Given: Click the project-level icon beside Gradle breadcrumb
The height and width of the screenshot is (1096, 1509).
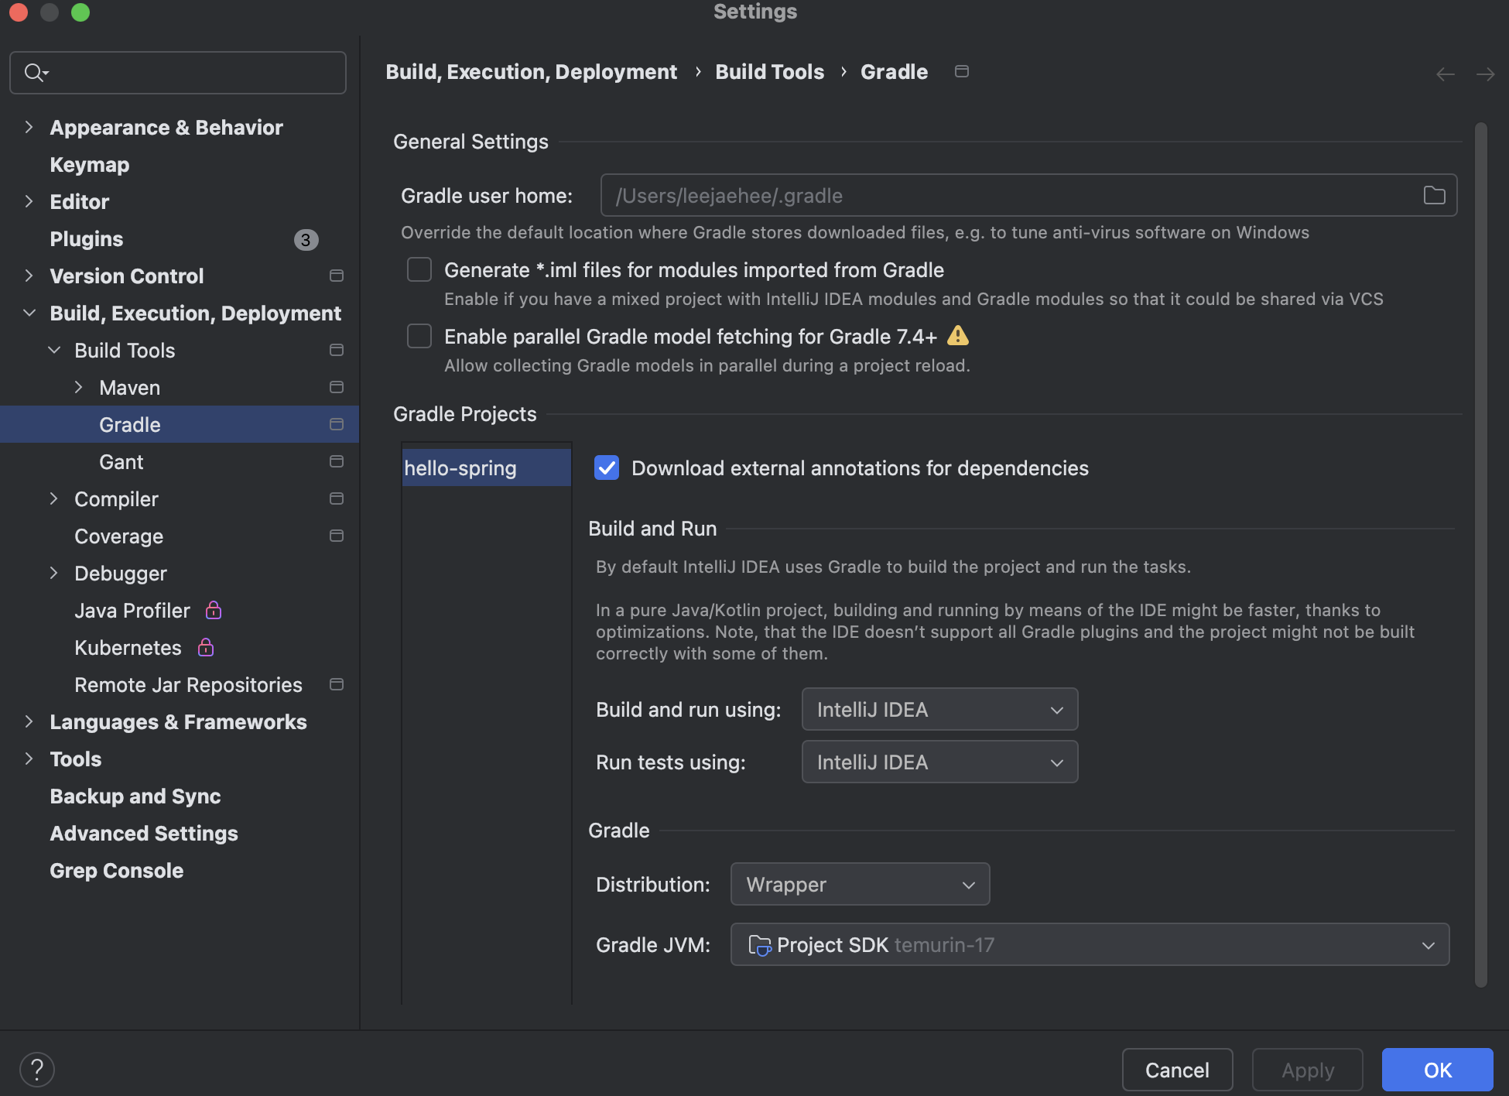Looking at the screenshot, I should coord(962,71).
